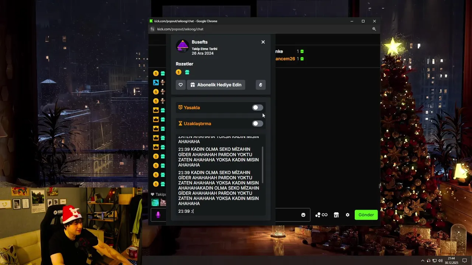Viewport: 472px width, 265px height.
Task: Mute Busefts with the crossed-microphone button
Action: 260,85
